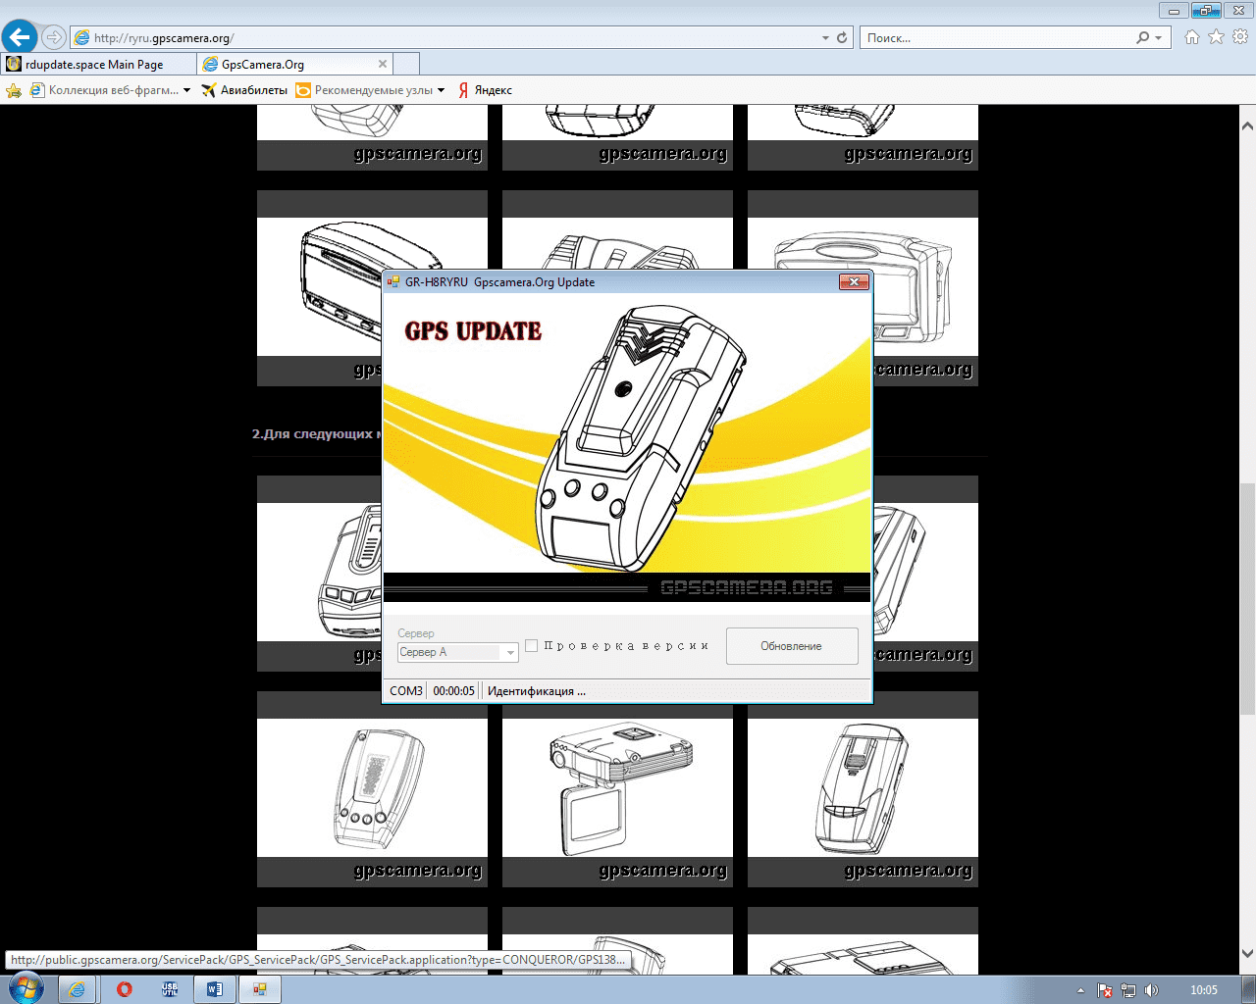Image resolution: width=1256 pixels, height=1004 pixels.
Task: Click the Refresh icon in address bar
Action: (842, 37)
